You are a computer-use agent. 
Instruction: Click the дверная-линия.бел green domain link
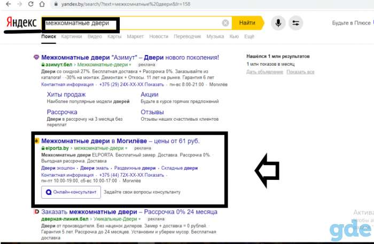coord(65,219)
